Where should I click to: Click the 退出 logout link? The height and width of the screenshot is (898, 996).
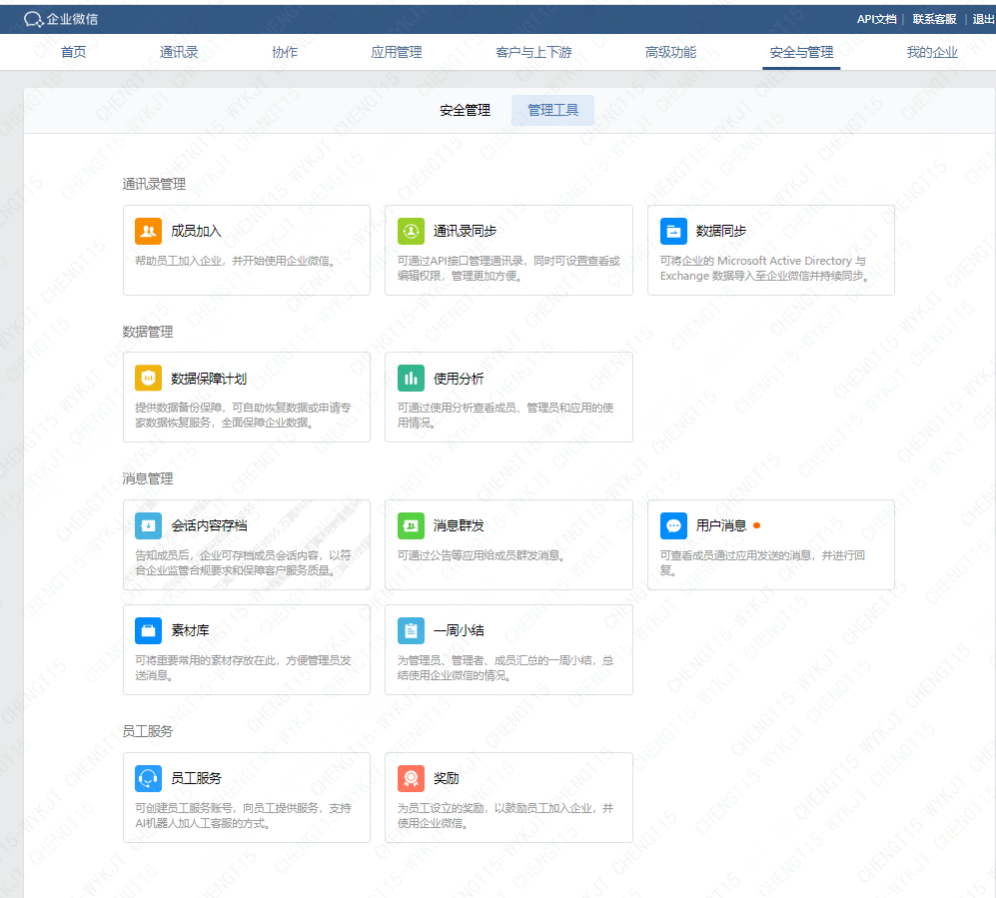(983, 19)
